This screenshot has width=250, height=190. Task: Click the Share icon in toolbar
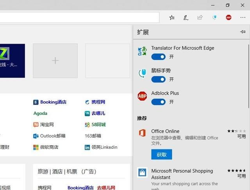tap(200, 17)
